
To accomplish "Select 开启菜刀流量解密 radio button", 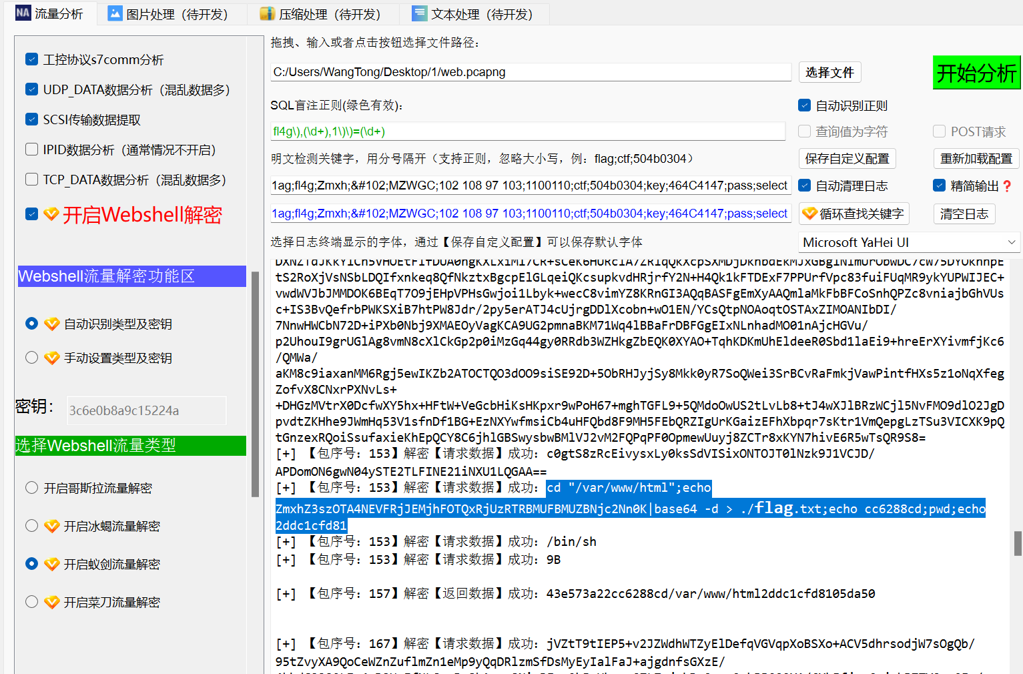I will (x=31, y=602).
